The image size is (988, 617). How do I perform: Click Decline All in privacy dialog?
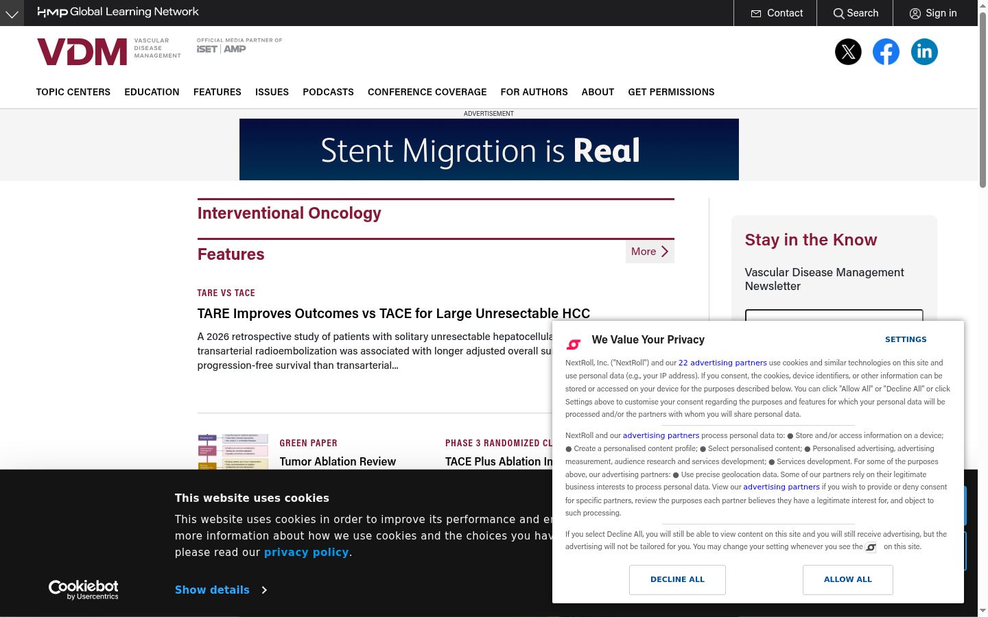677,580
